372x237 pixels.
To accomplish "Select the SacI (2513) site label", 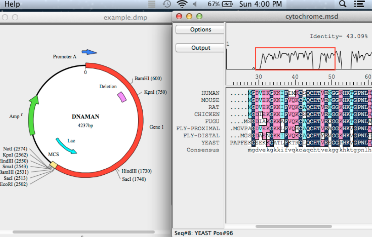I will [15, 178].
